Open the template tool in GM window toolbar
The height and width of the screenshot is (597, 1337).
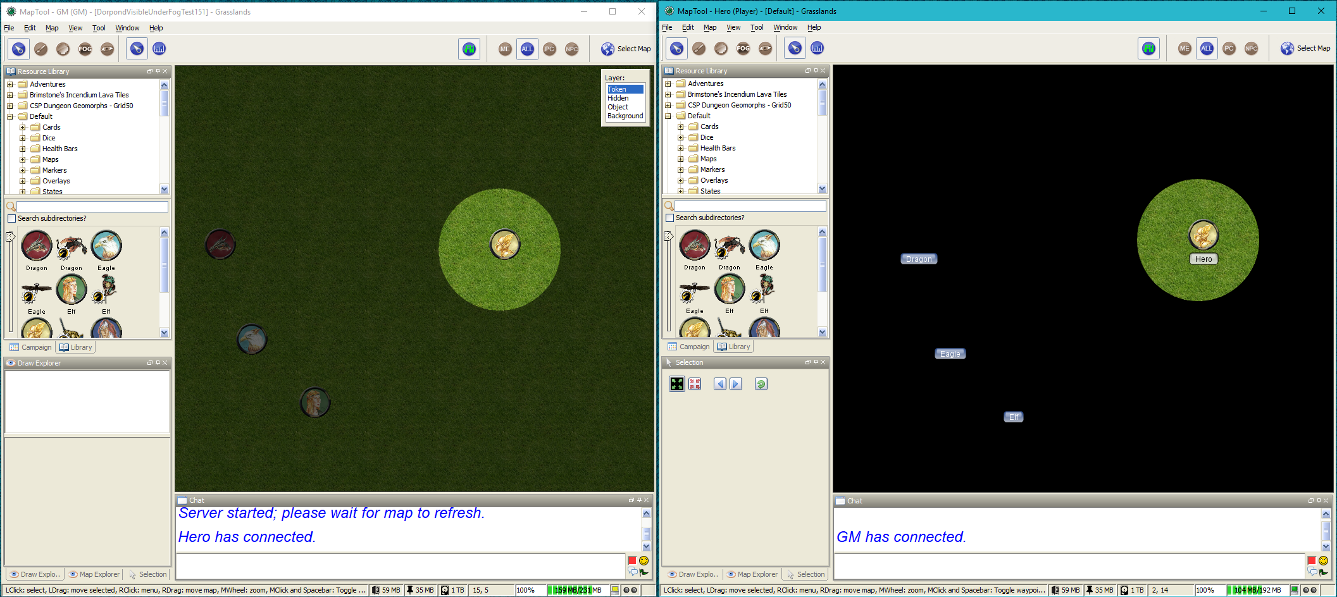(x=63, y=49)
